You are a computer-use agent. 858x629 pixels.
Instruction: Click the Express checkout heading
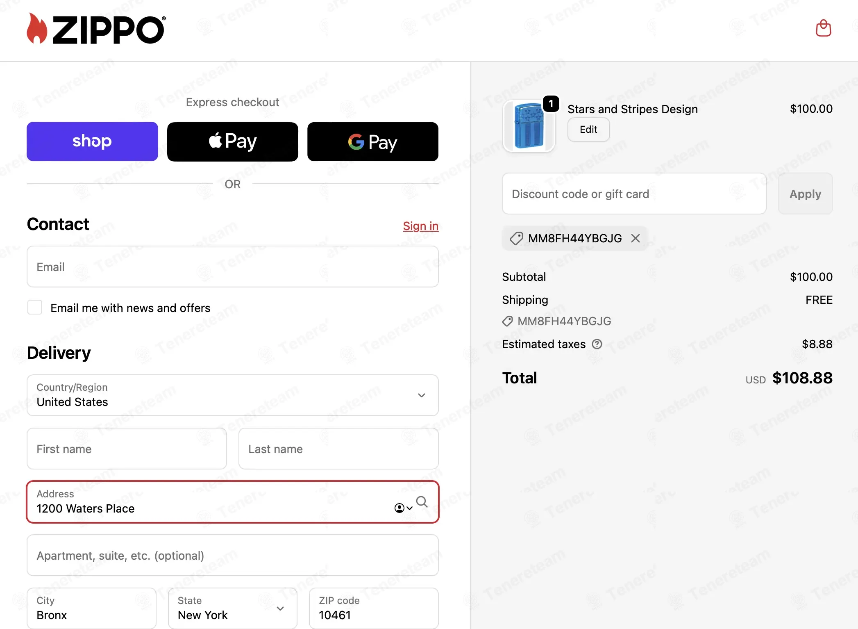pos(233,102)
